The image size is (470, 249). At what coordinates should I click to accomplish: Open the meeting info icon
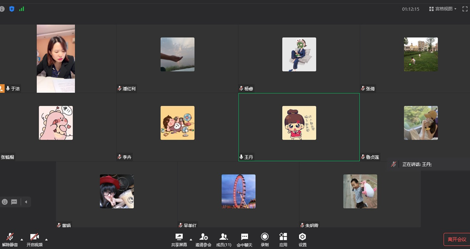2,9
